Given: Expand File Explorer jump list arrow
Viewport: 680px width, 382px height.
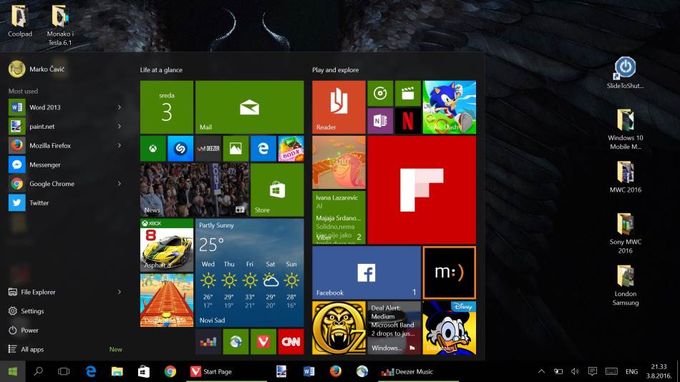Looking at the screenshot, I should [120, 292].
